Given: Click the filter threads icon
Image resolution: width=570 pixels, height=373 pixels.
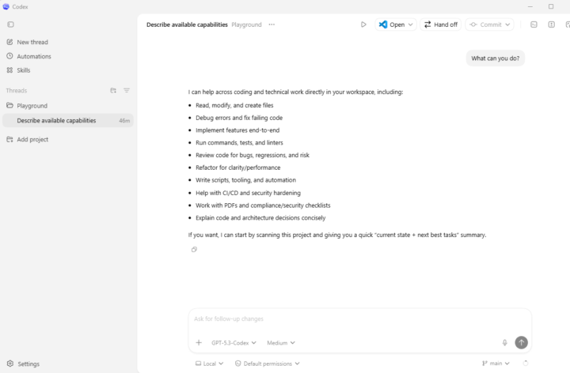Looking at the screenshot, I should [x=127, y=91].
